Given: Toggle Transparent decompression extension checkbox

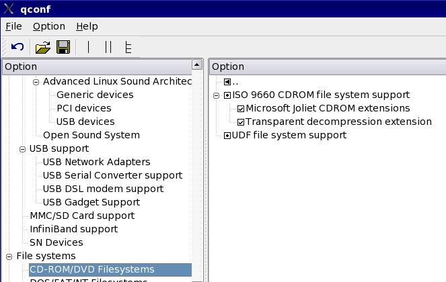Looking at the screenshot, I should click(x=241, y=122).
